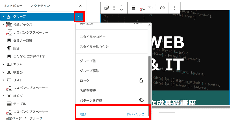Click spacer icon of レスポンシブスペーサー below テーブル
The height and width of the screenshot is (120, 230).
click(x=9, y=112)
